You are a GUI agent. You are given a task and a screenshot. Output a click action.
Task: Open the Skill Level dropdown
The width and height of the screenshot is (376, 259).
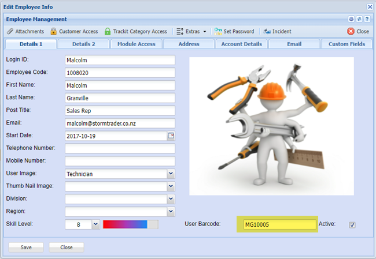click(95, 224)
